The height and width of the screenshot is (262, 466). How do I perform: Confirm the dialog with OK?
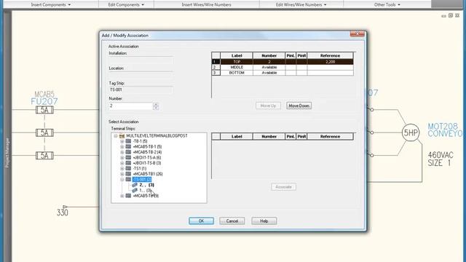click(x=201, y=221)
